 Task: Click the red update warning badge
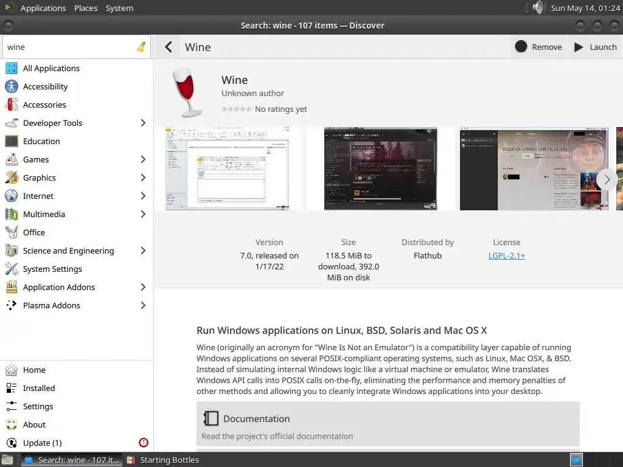(x=144, y=443)
